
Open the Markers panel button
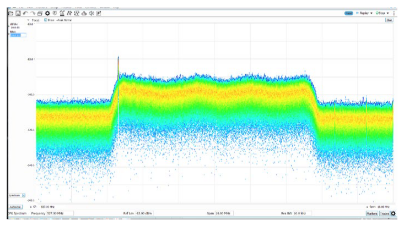tap(371, 213)
